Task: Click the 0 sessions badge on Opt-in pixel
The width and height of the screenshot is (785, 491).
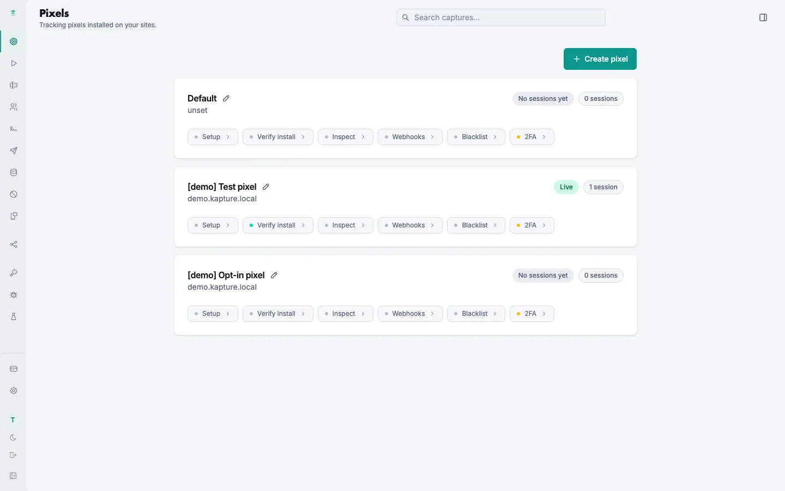Action: point(601,276)
